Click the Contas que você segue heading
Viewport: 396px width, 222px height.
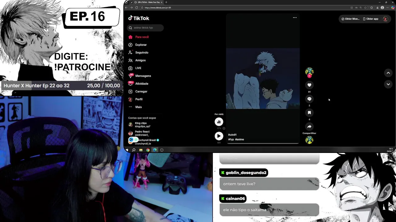tap(142, 118)
